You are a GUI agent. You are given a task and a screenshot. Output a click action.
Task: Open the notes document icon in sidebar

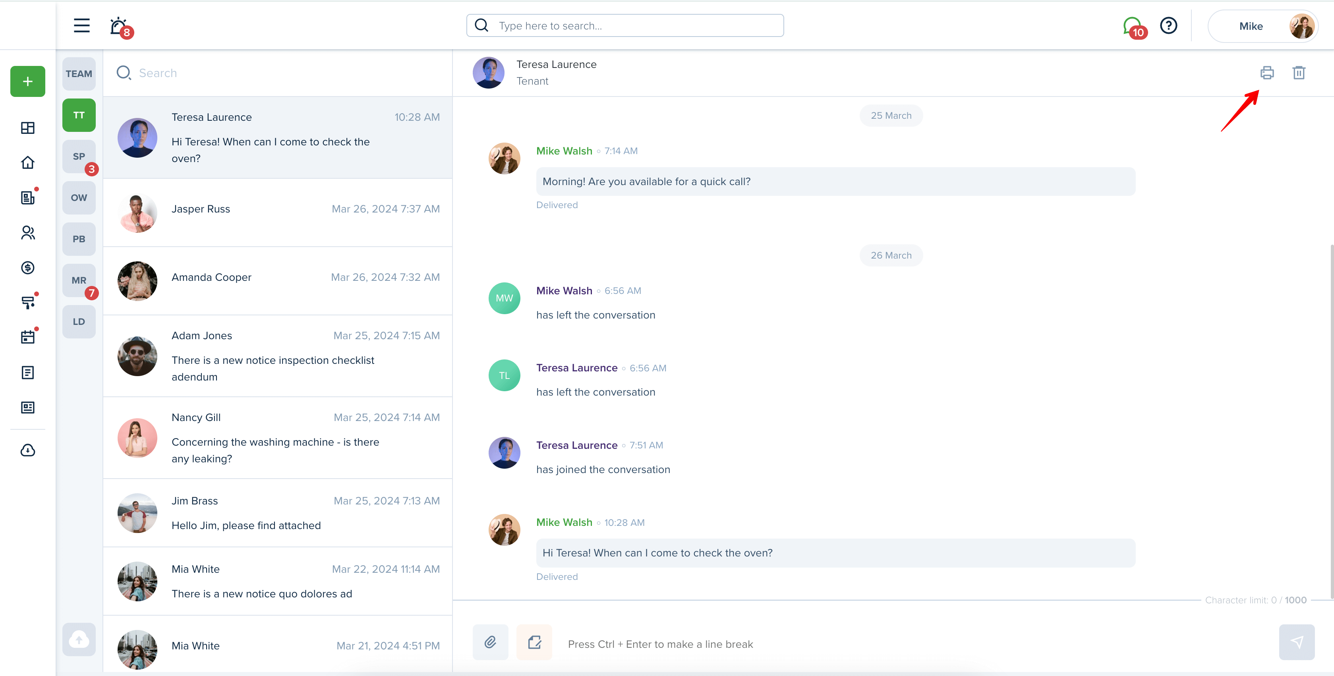pyautogui.click(x=27, y=372)
